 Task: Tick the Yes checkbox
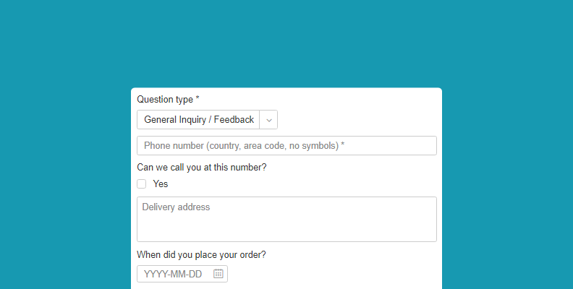click(x=141, y=184)
